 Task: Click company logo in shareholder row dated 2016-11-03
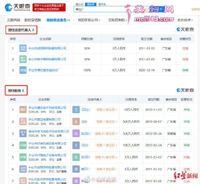[23, 109]
